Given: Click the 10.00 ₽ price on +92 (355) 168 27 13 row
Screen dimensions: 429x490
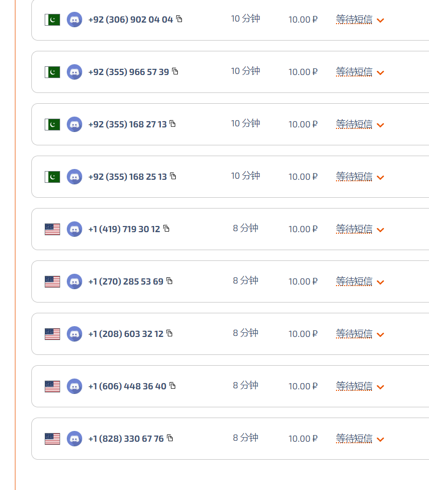Looking at the screenshot, I should click(x=303, y=124).
